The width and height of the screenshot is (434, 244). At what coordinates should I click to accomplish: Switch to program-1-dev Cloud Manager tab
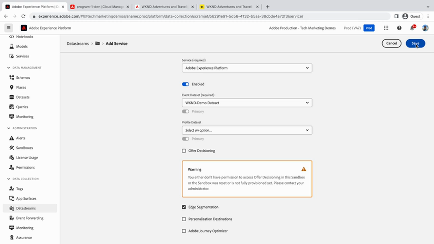(100, 7)
